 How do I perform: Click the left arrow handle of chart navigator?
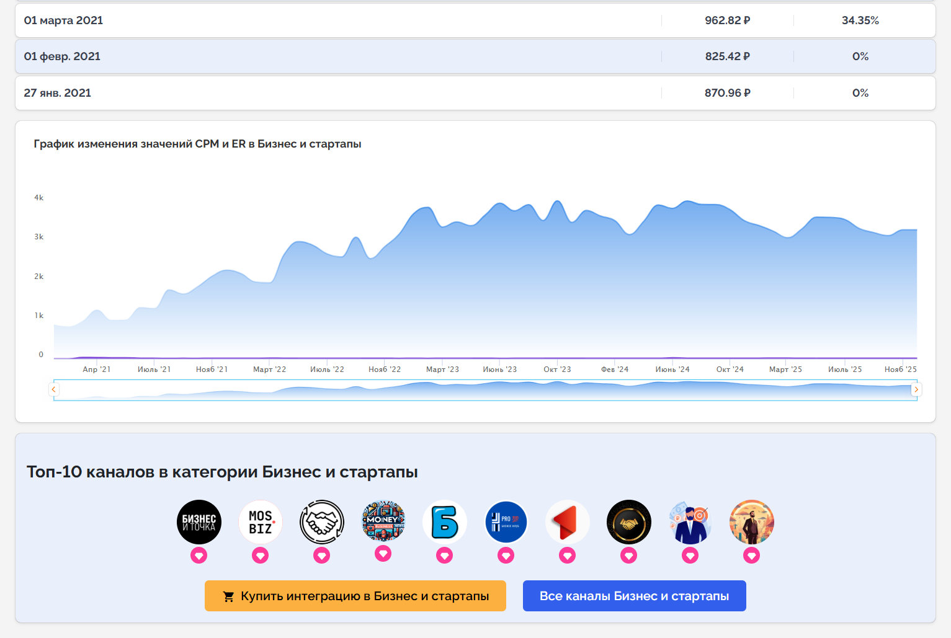pos(54,389)
